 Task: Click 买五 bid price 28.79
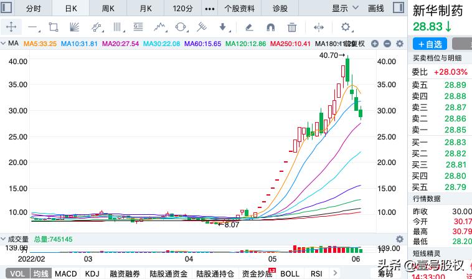point(455,187)
